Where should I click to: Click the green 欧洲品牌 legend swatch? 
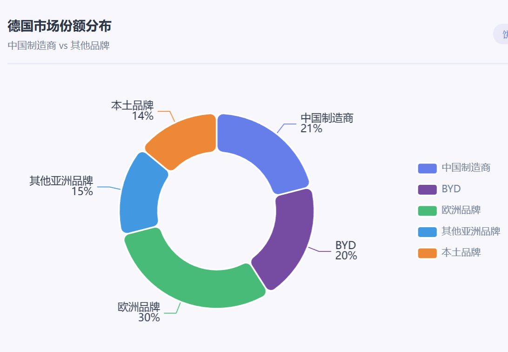click(427, 210)
